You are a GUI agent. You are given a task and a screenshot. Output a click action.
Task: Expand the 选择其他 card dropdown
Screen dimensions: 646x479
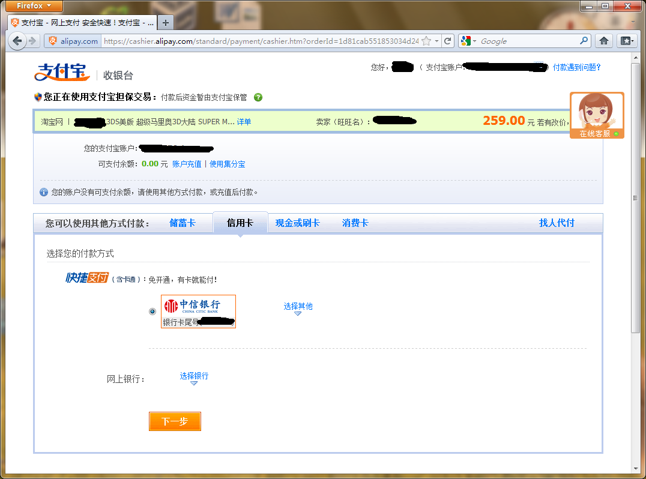click(x=298, y=309)
